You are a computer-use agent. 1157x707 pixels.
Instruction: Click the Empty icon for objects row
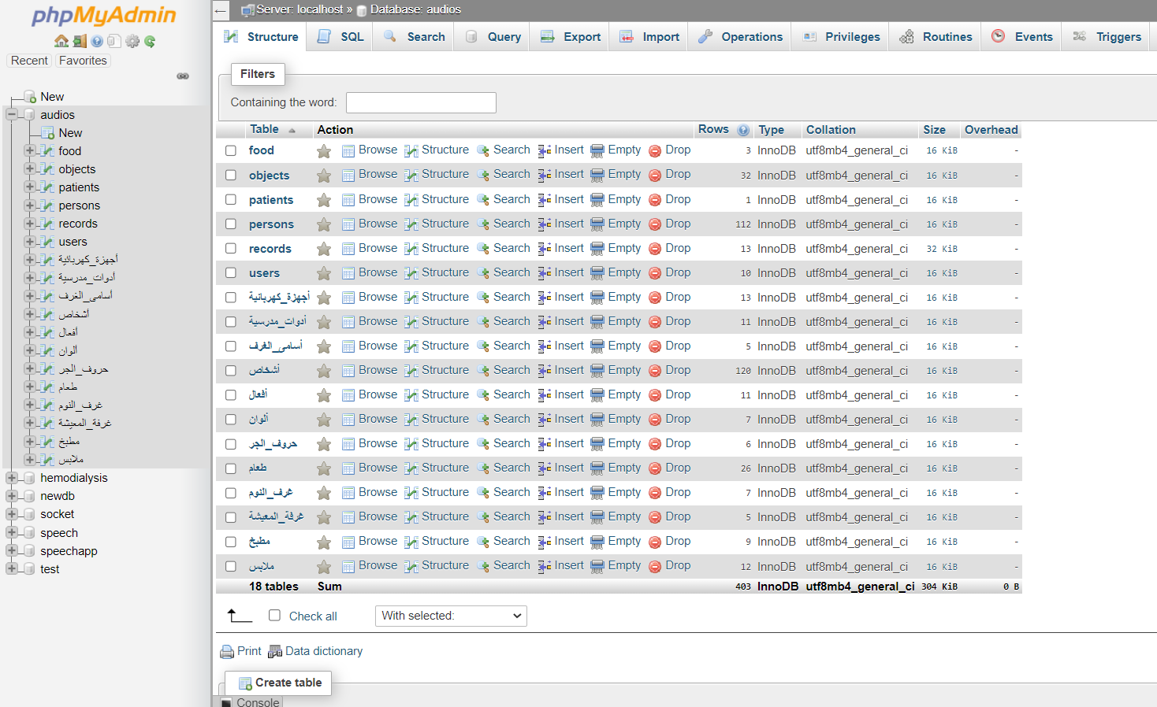pos(597,176)
